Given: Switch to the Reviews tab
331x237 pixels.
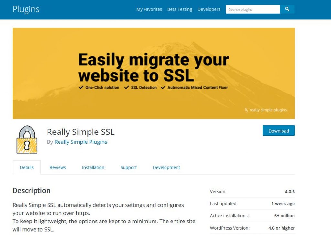Looking at the screenshot, I should [58, 167].
